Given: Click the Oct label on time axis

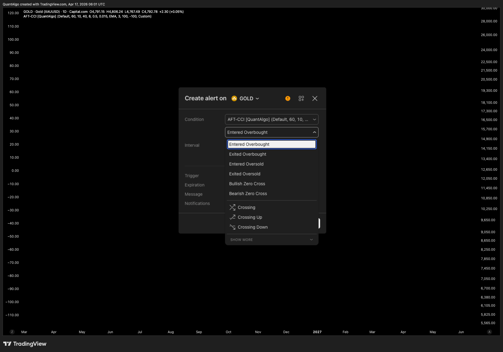Looking at the screenshot, I should pyautogui.click(x=228, y=332).
